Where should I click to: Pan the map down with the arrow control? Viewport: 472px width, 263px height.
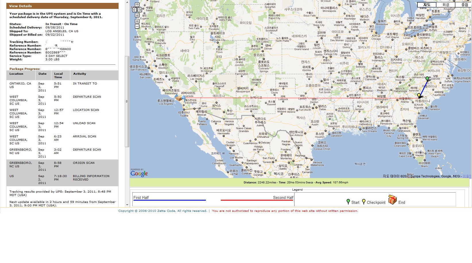point(137,15)
